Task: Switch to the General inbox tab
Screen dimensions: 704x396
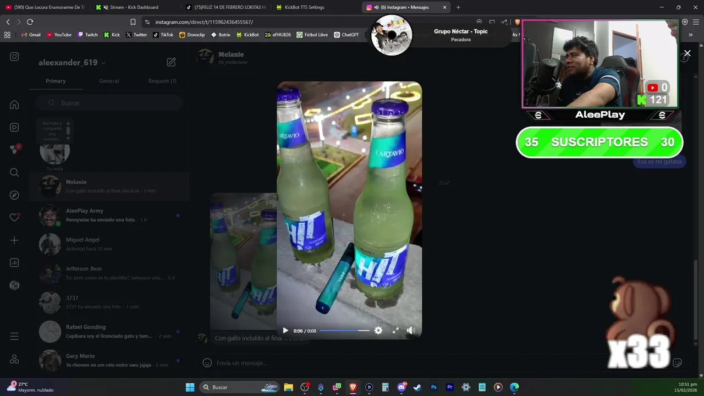Action: tap(109, 81)
